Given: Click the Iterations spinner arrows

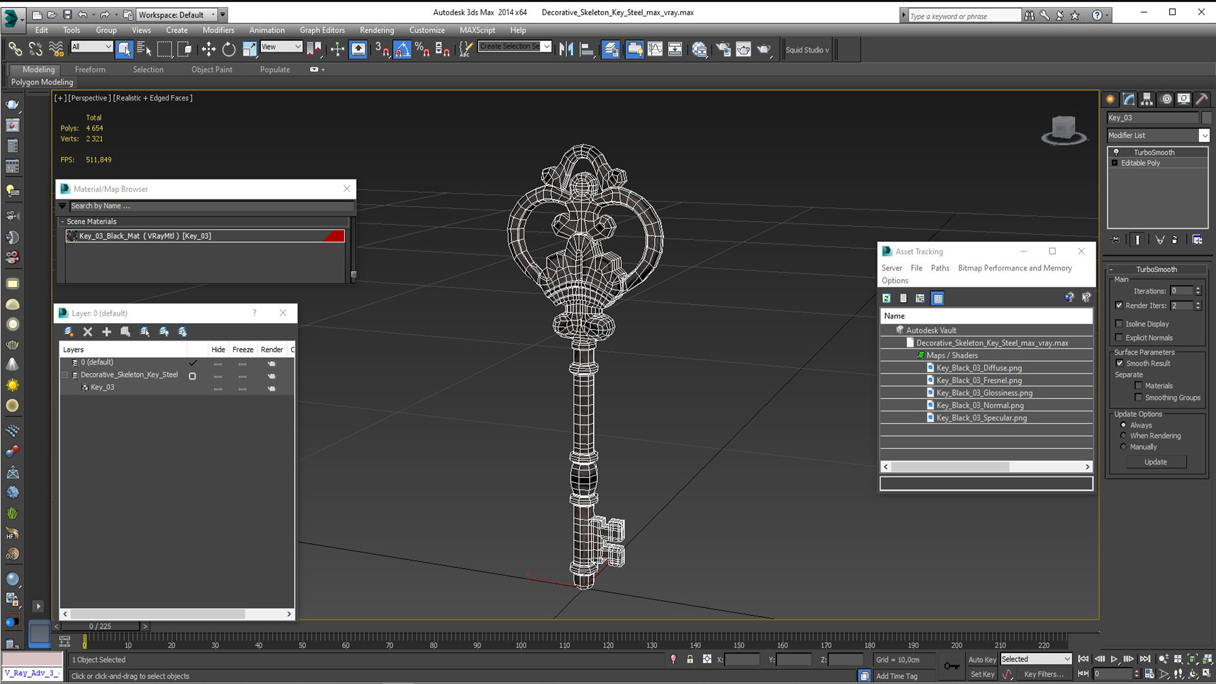Looking at the screenshot, I should click(1198, 291).
